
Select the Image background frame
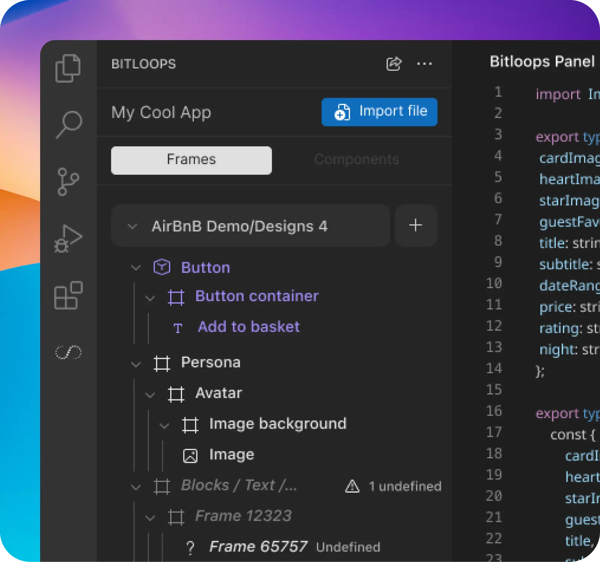[x=277, y=424]
